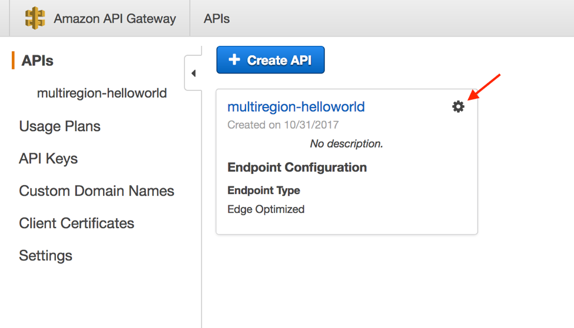Open the multiregion-helloworld API card link

click(x=296, y=107)
